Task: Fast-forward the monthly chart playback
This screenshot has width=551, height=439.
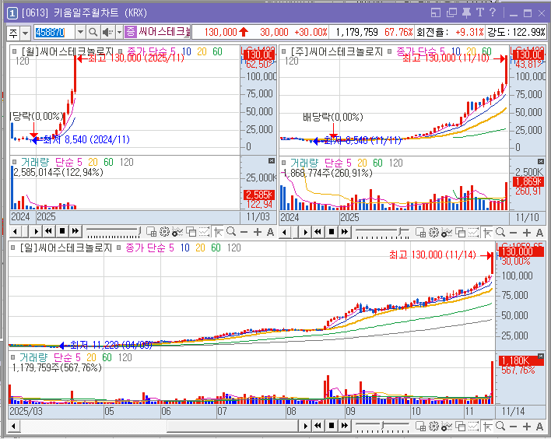Action: pyautogui.click(x=75, y=231)
